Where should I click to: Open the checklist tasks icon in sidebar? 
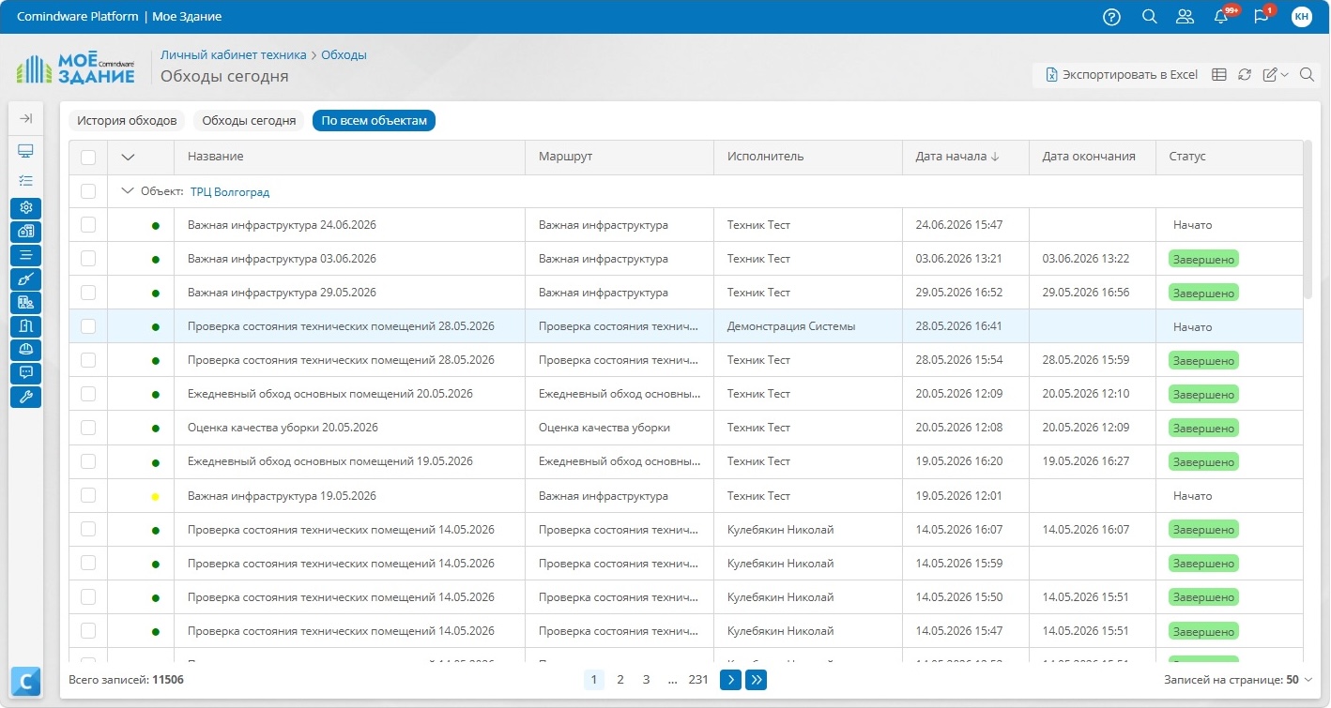click(25, 180)
